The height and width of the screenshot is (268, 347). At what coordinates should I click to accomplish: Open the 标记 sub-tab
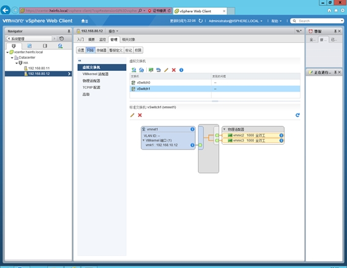click(129, 50)
